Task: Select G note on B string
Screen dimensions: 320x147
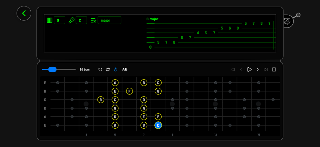Action: (x=158, y=91)
